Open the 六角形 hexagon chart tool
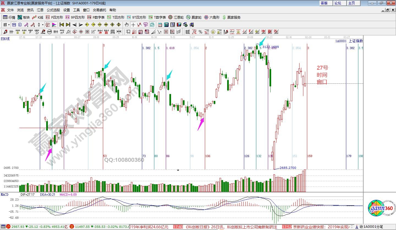This screenshot has width=396, height=230. point(211,17)
